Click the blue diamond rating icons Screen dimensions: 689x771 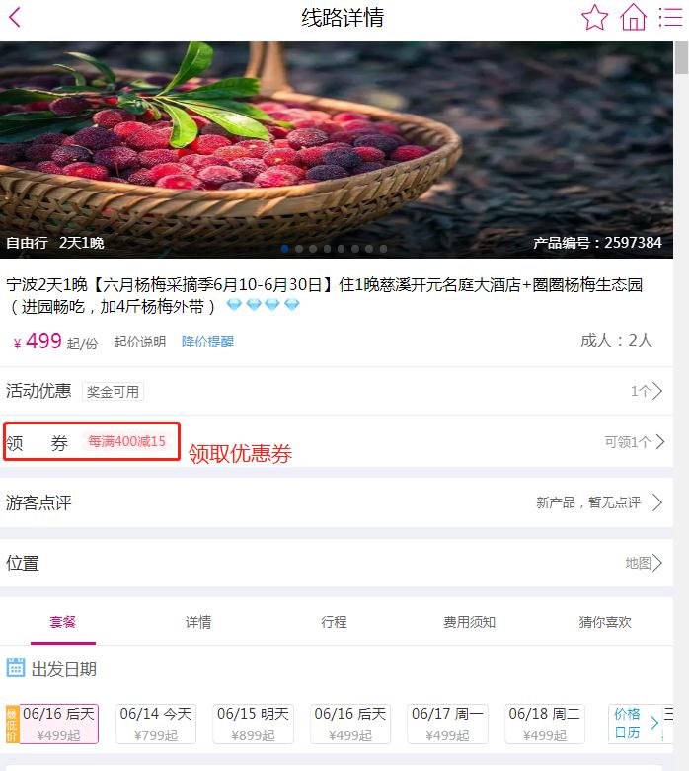tap(263, 305)
